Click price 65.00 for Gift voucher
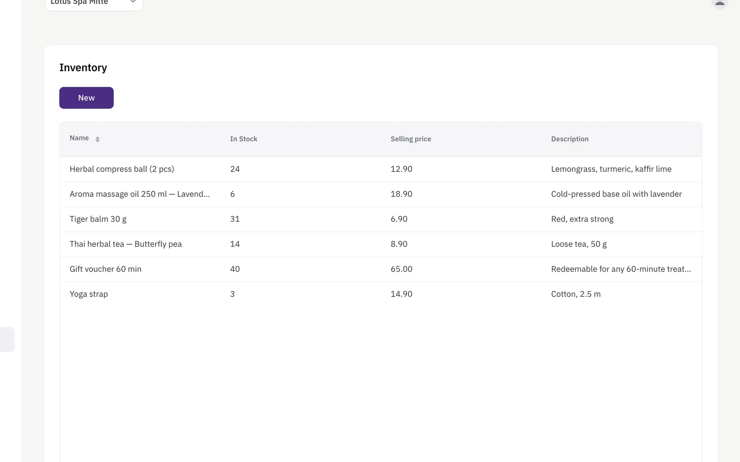Viewport: 740px width, 462px height. (x=401, y=269)
